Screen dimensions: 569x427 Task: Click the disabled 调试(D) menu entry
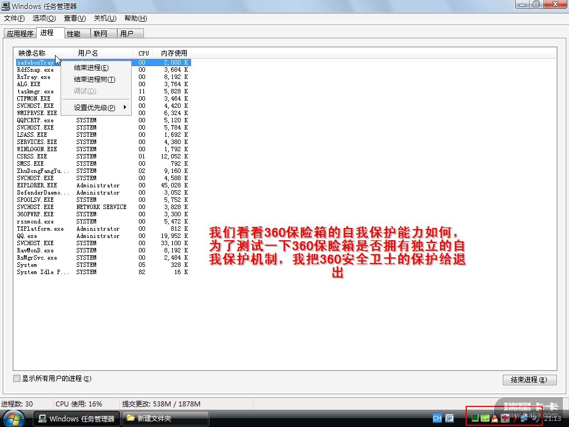pyautogui.click(x=96, y=91)
